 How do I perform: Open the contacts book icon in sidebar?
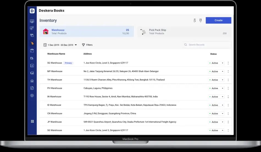click(32, 66)
